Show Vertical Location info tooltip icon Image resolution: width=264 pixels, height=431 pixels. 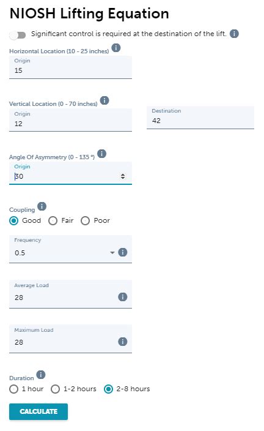105,100
